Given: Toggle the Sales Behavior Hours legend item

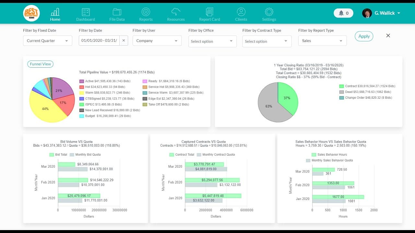Looking at the screenshot, I should [329, 155].
